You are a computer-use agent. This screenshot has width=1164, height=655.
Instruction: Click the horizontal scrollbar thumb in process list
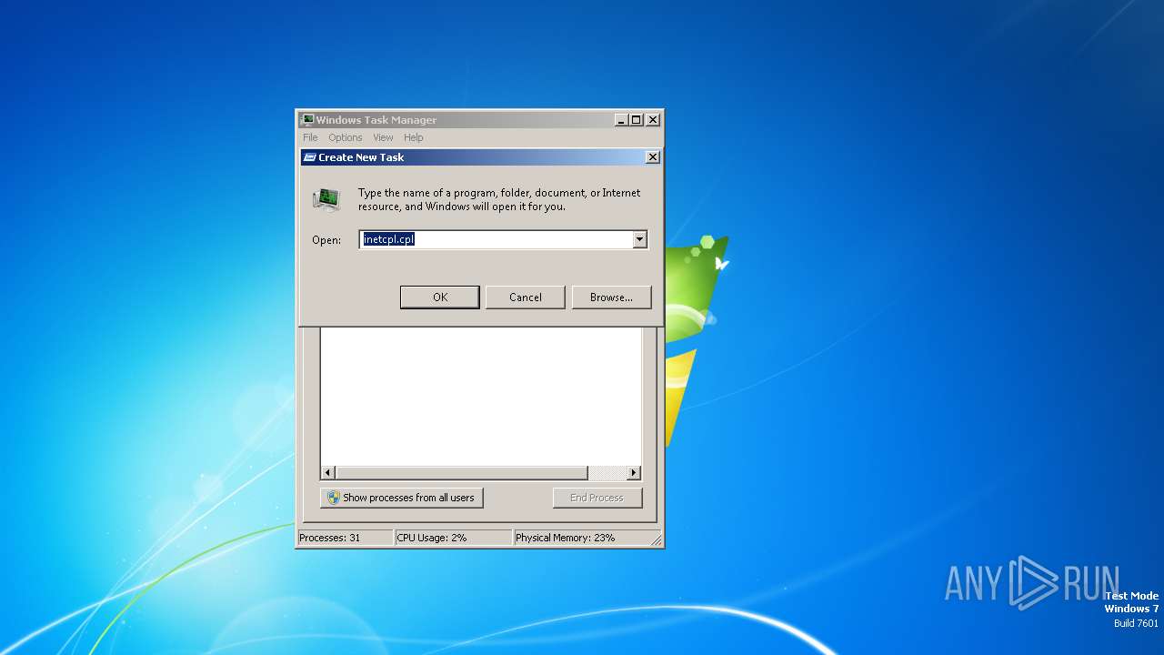[462, 473]
